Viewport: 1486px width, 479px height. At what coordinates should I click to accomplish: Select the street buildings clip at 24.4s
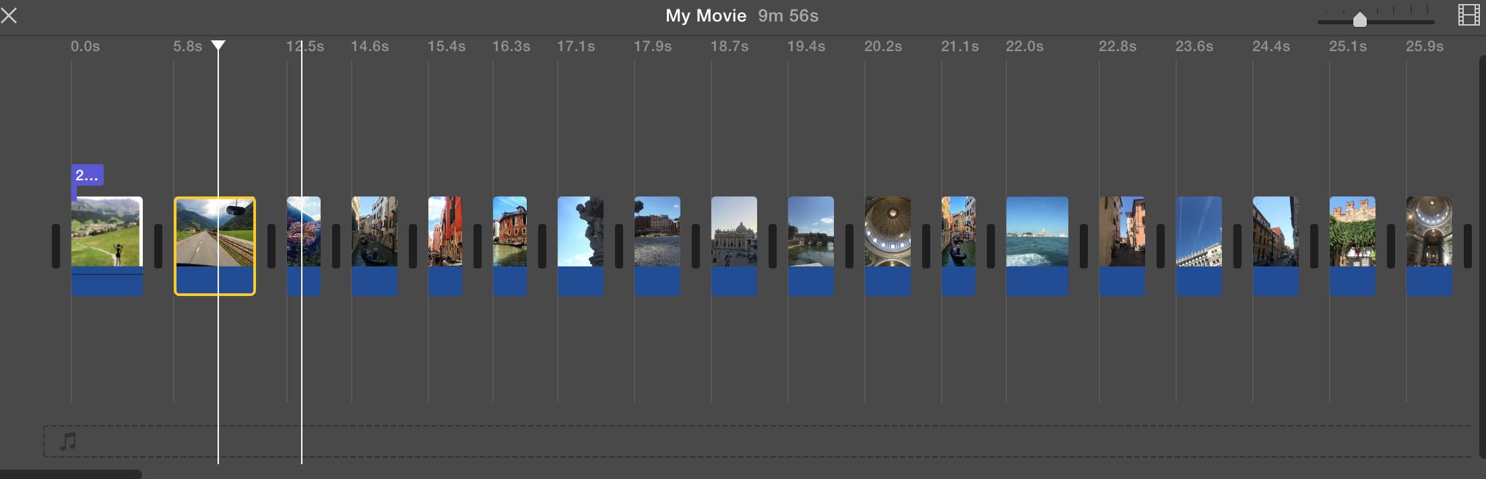1276,246
